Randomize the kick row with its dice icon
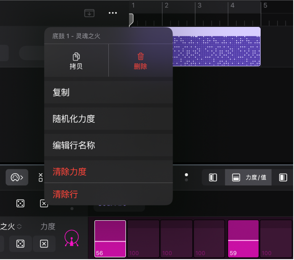The height and width of the screenshot is (260, 294). tap(21, 244)
